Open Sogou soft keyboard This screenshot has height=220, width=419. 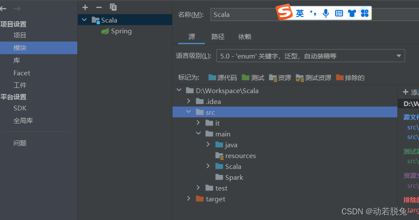[339, 13]
